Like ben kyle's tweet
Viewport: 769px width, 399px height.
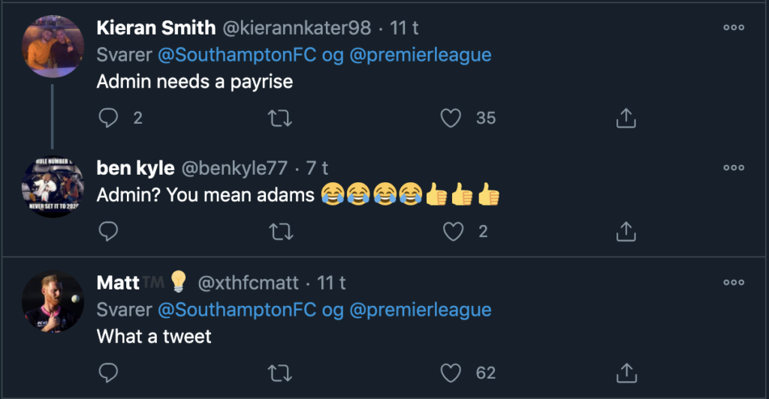pyautogui.click(x=453, y=232)
